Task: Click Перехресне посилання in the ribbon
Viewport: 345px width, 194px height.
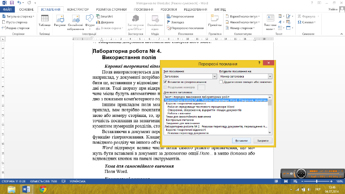Action: click(185, 28)
